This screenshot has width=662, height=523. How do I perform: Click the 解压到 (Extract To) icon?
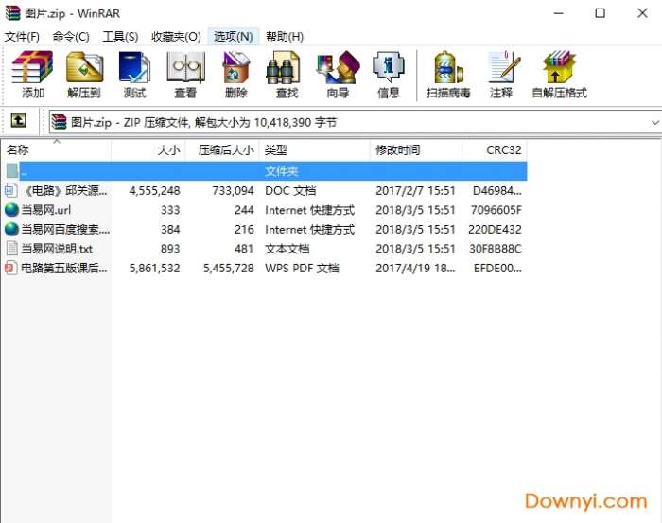point(84,74)
